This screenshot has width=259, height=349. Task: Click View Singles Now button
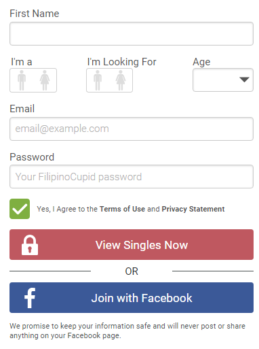pyautogui.click(x=132, y=244)
